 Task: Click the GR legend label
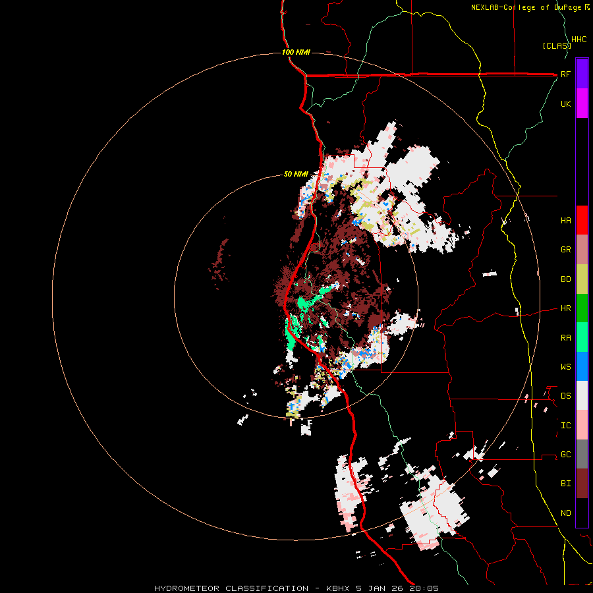(x=565, y=250)
